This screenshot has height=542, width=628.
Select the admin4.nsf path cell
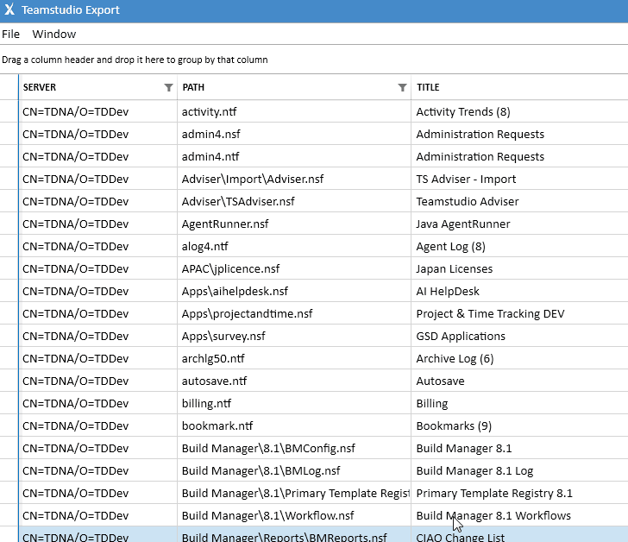(x=294, y=134)
